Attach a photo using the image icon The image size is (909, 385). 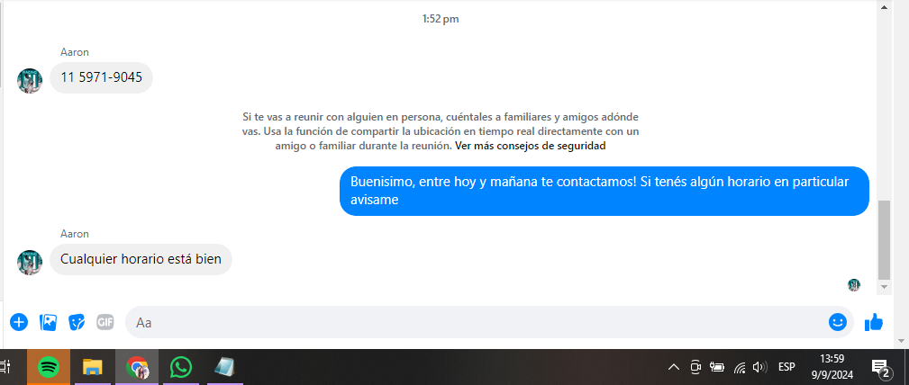(48, 322)
